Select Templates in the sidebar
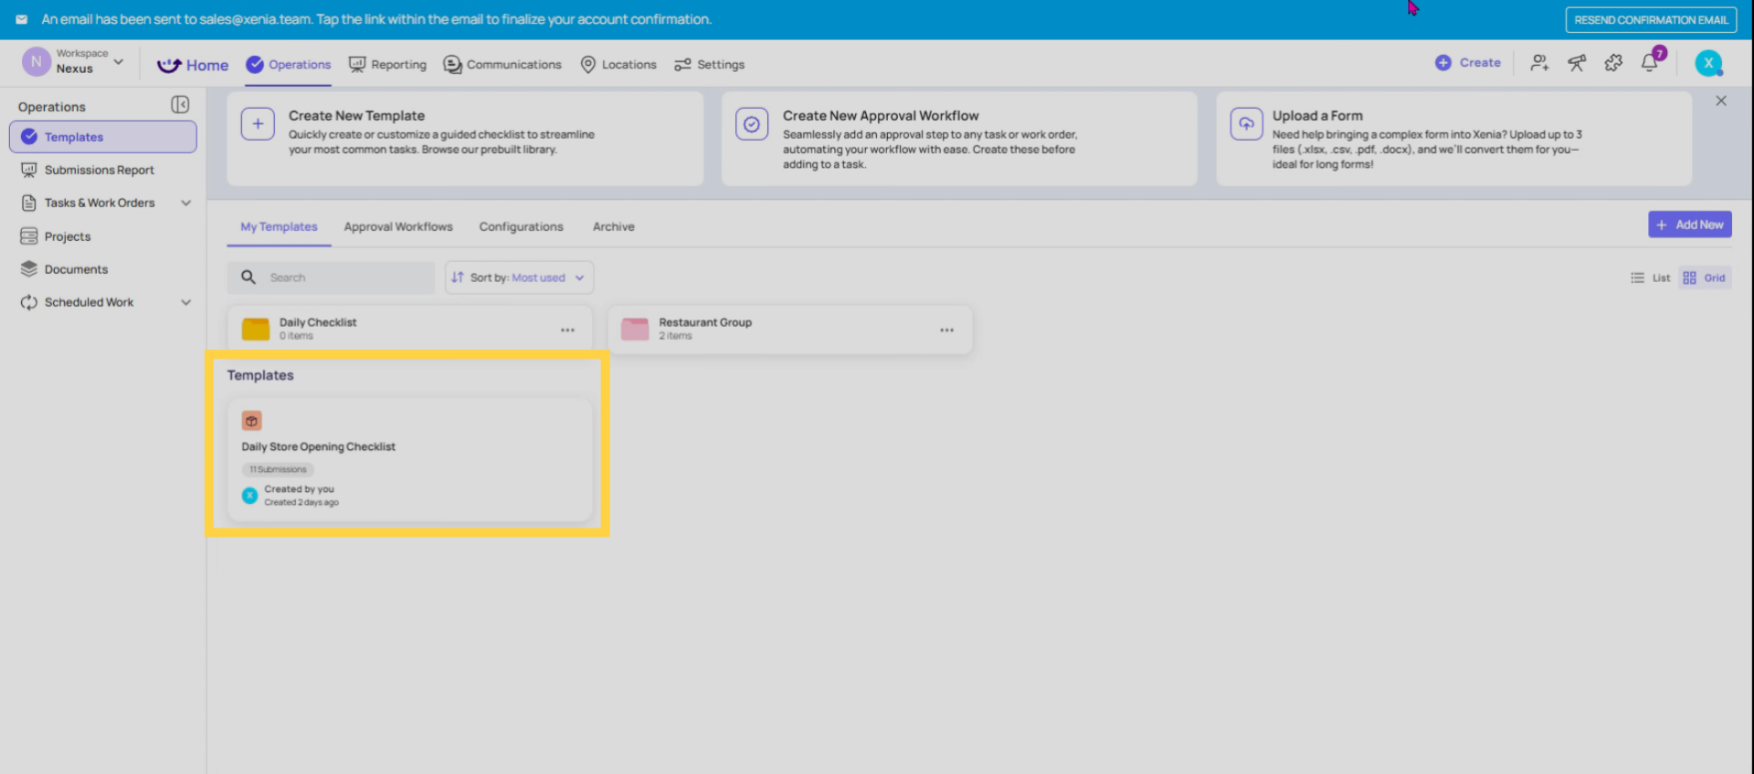The height and width of the screenshot is (774, 1754). [x=102, y=137]
